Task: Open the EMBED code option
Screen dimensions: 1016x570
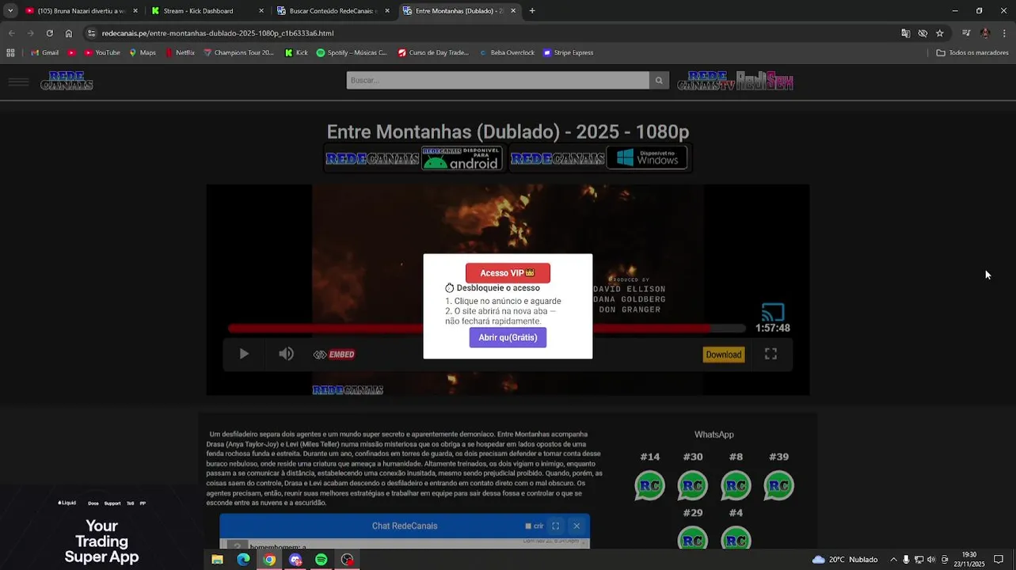Action: pos(334,355)
